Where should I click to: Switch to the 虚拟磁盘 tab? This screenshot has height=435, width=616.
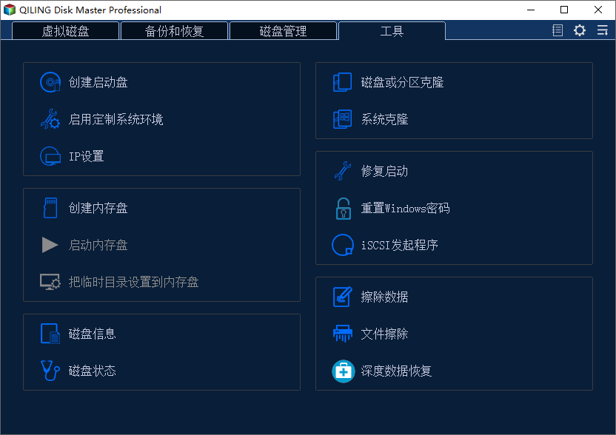pyautogui.click(x=64, y=30)
